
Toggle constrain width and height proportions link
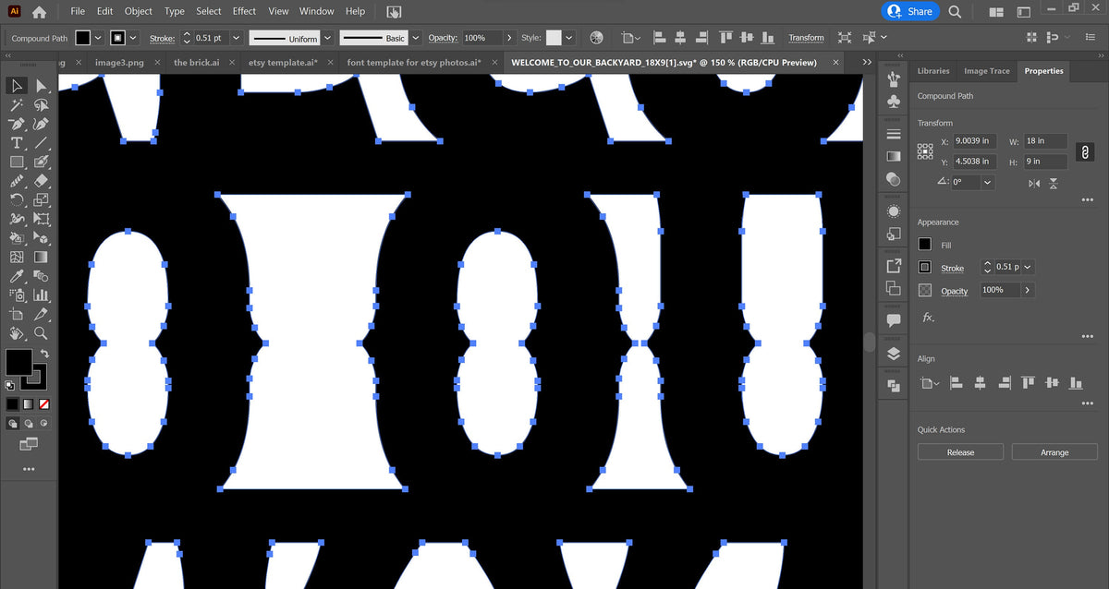[x=1086, y=151]
